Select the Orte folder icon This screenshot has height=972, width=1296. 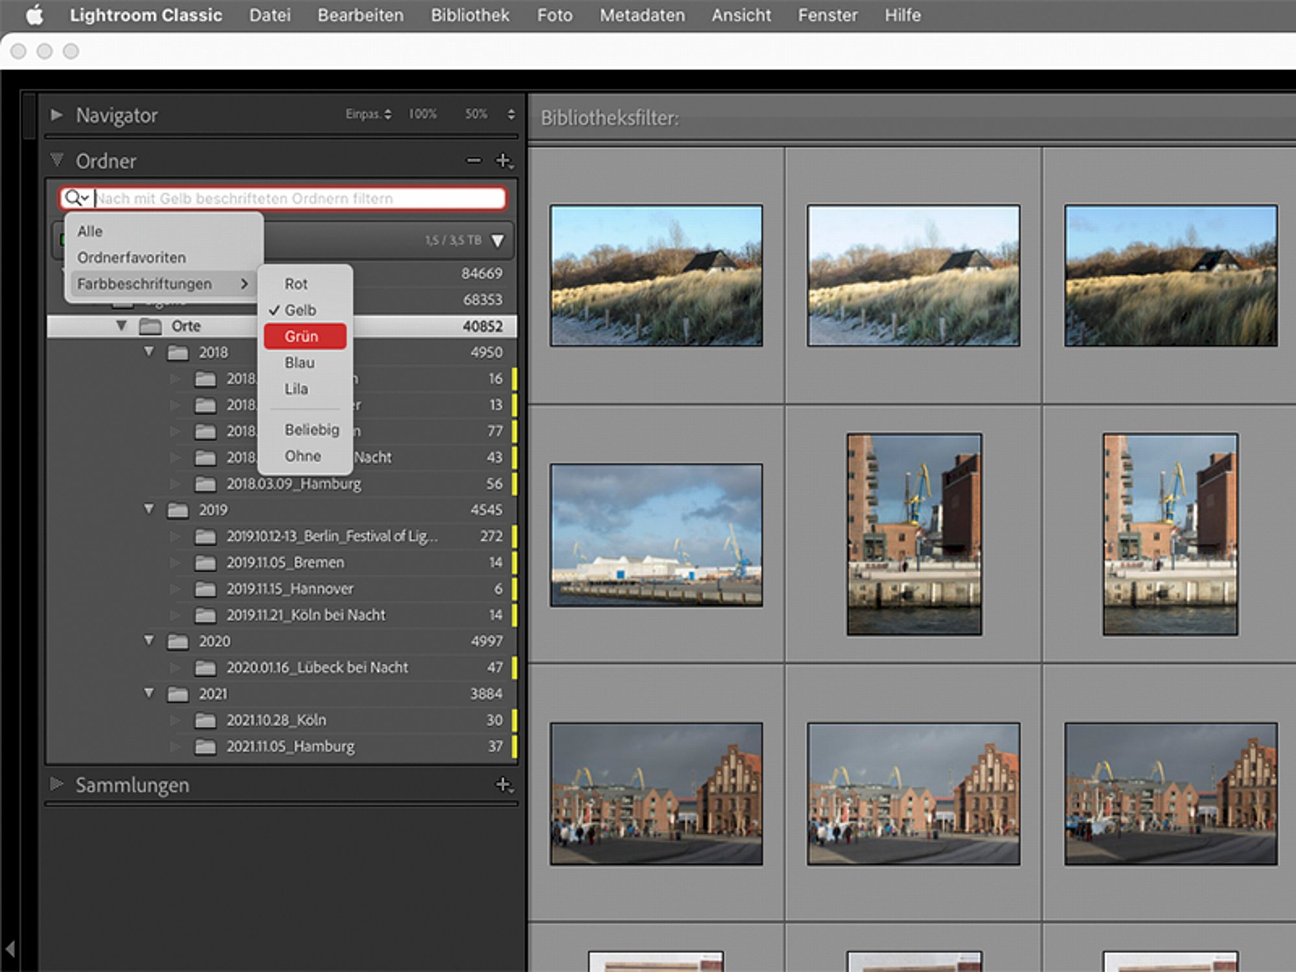coord(150,326)
